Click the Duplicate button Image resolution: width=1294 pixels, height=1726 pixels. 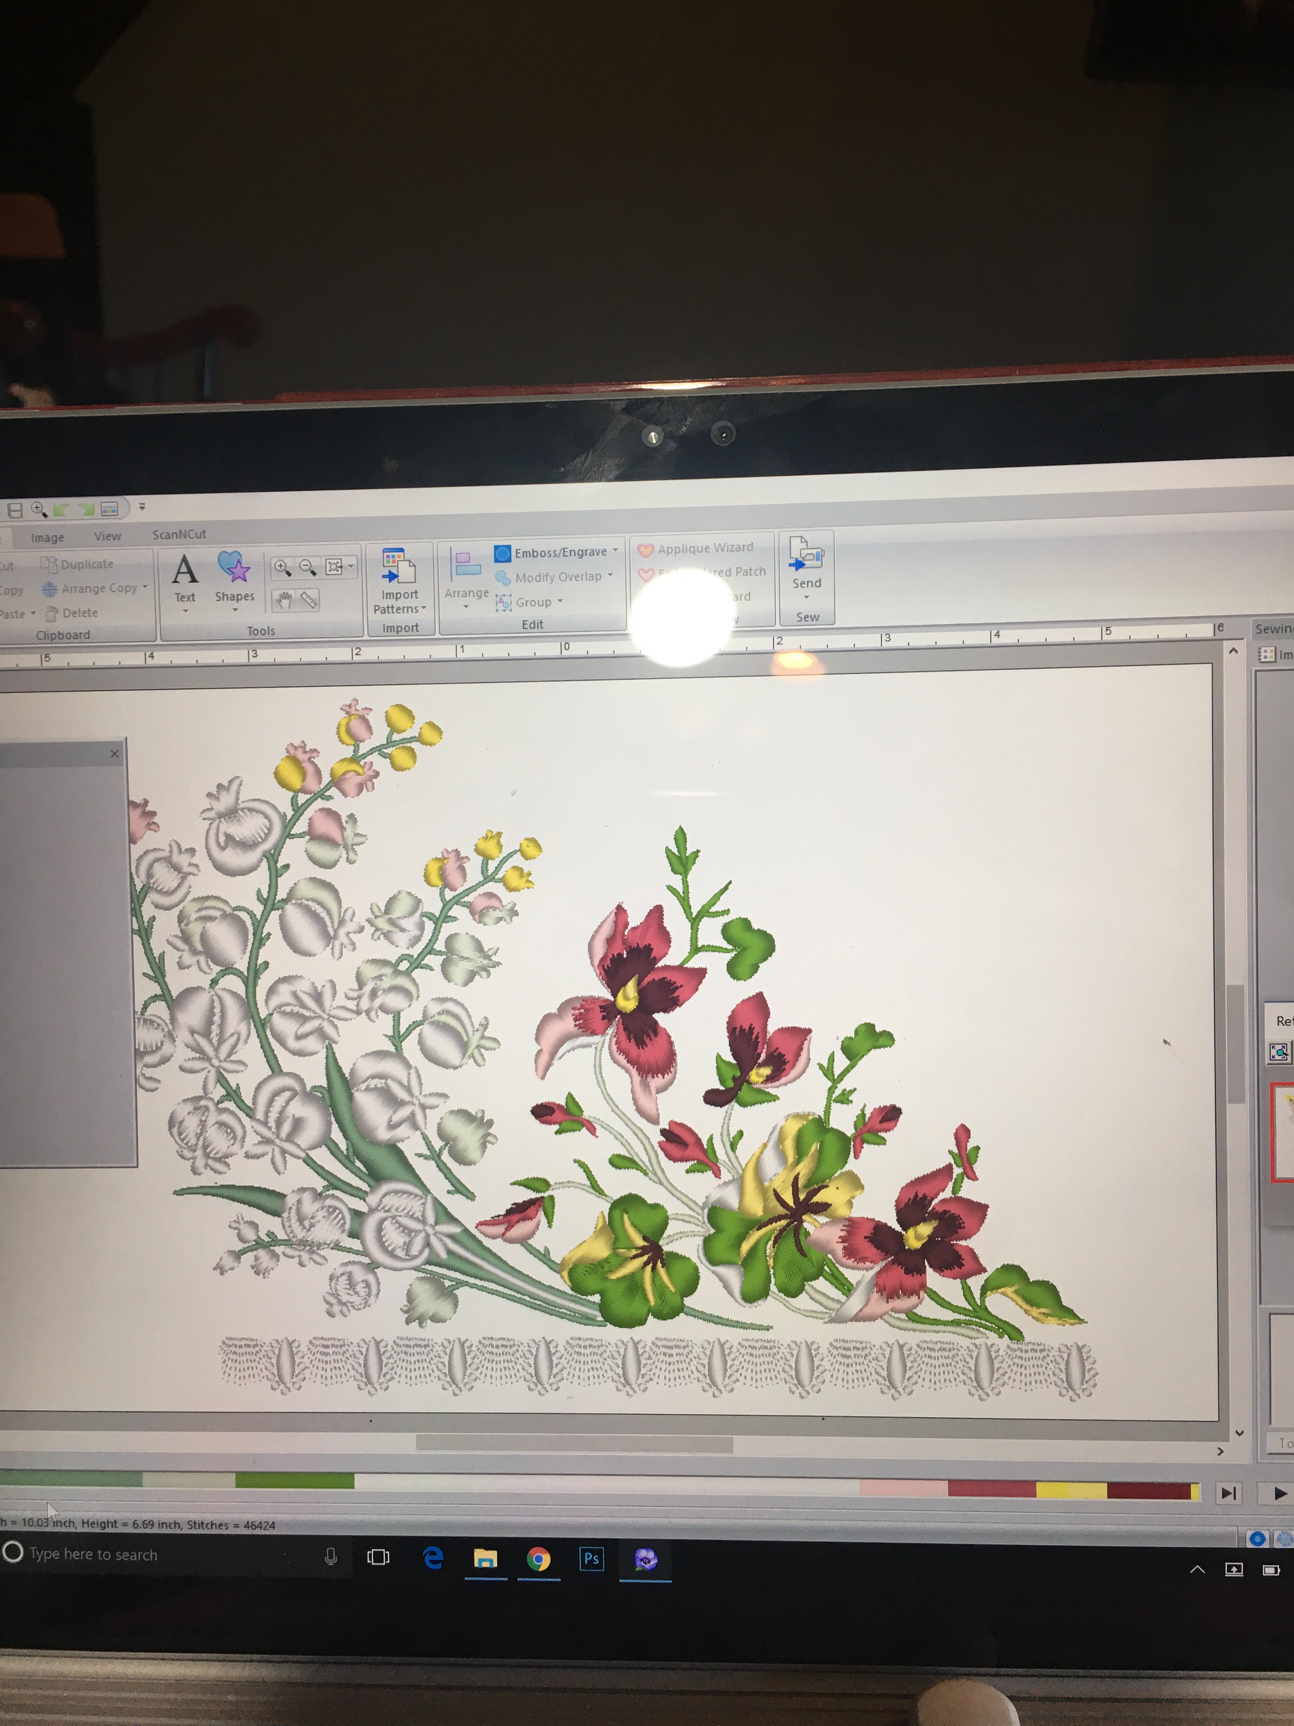(x=78, y=563)
